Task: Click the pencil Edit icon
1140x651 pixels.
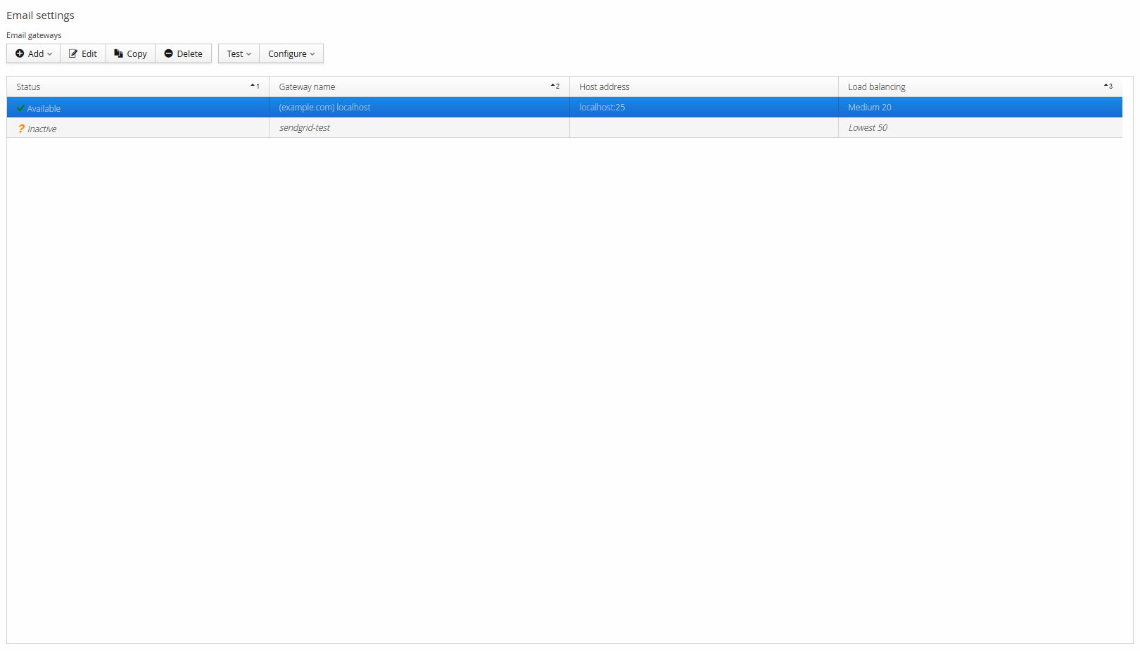Action: click(x=73, y=53)
